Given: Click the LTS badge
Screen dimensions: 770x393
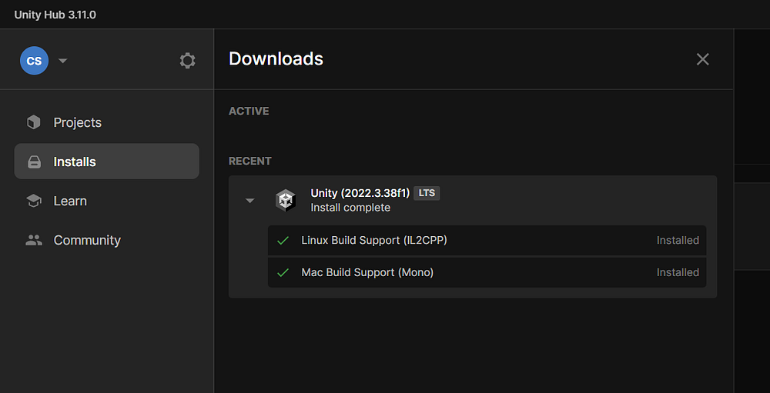Looking at the screenshot, I should [427, 193].
